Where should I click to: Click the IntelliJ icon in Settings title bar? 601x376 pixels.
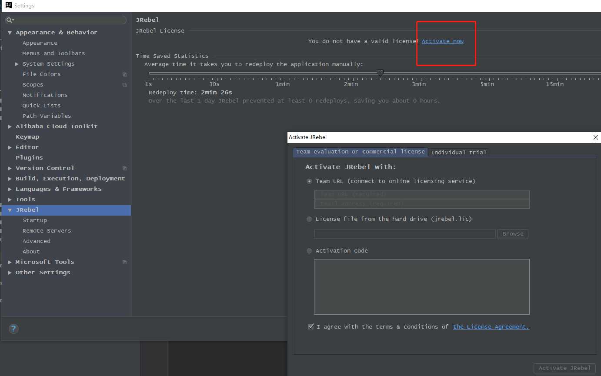(8, 5)
